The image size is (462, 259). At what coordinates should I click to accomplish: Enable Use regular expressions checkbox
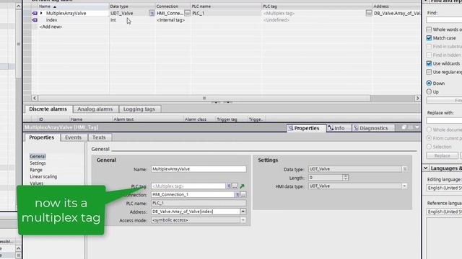pos(429,72)
